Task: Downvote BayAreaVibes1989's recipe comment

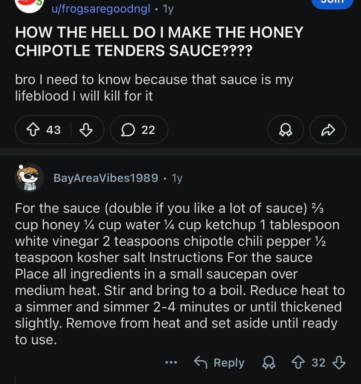Action: (x=339, y=363)
